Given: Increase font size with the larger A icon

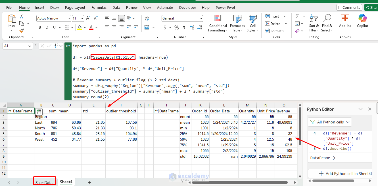Looking at the screenshot, I should click(88, 18).
